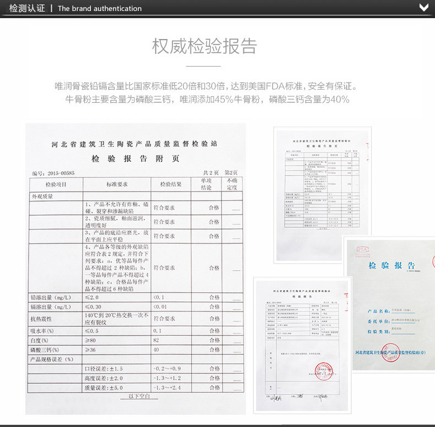Select the 抗热震性 row label

(41, 319)
